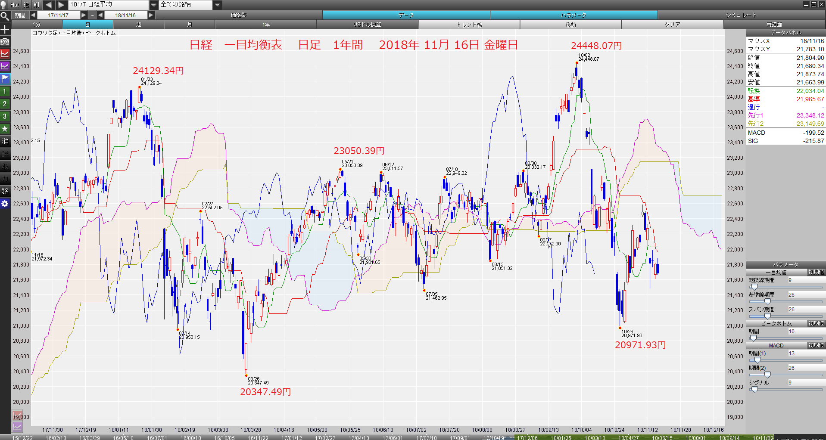The width and height of the screenshot is (826, 440).
Task: Open the 価格帯 panel tab
Action: (238, 15)
